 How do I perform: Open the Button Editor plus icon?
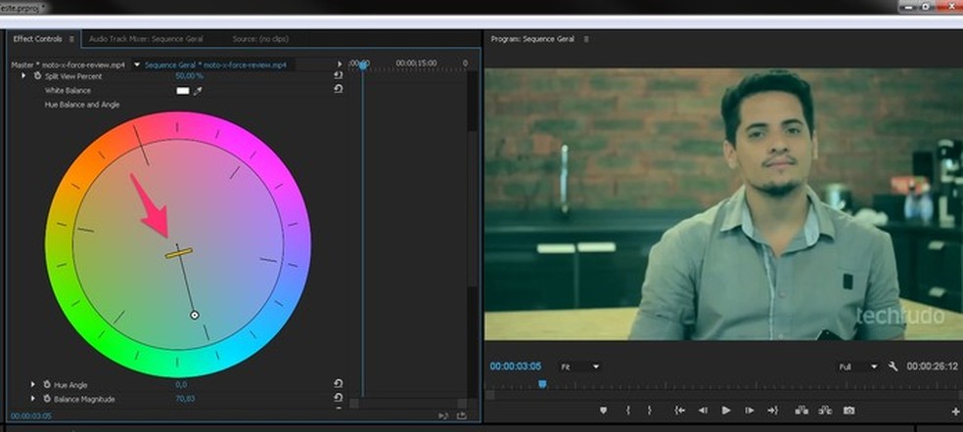pos(955,411)
